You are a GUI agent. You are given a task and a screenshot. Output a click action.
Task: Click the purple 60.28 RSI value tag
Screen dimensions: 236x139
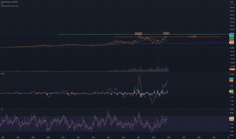coord(231,120)
